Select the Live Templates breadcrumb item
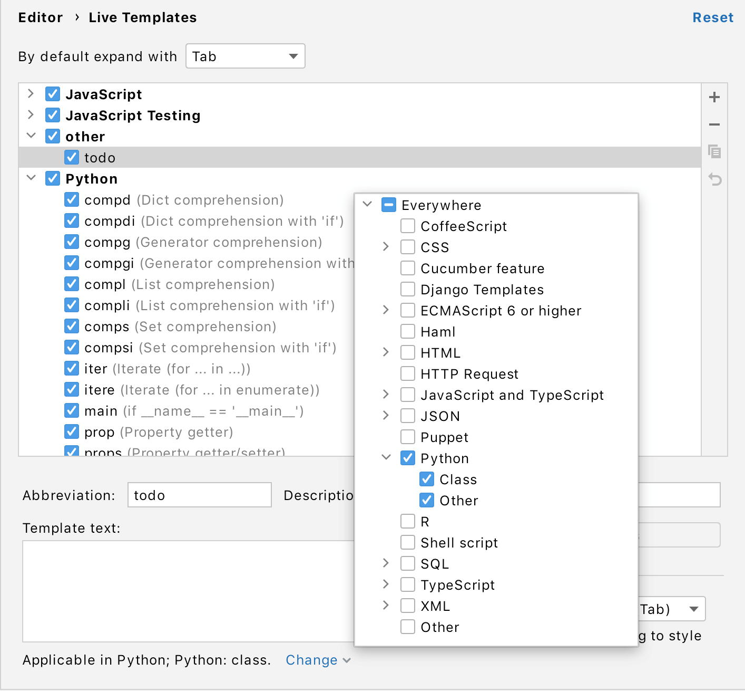 click(x=141, y=17)
